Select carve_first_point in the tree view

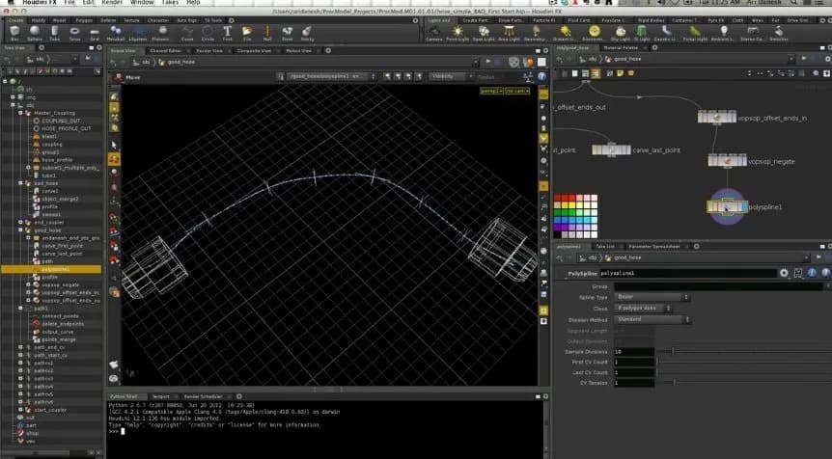pyautogui.click(x=62, y=246)
